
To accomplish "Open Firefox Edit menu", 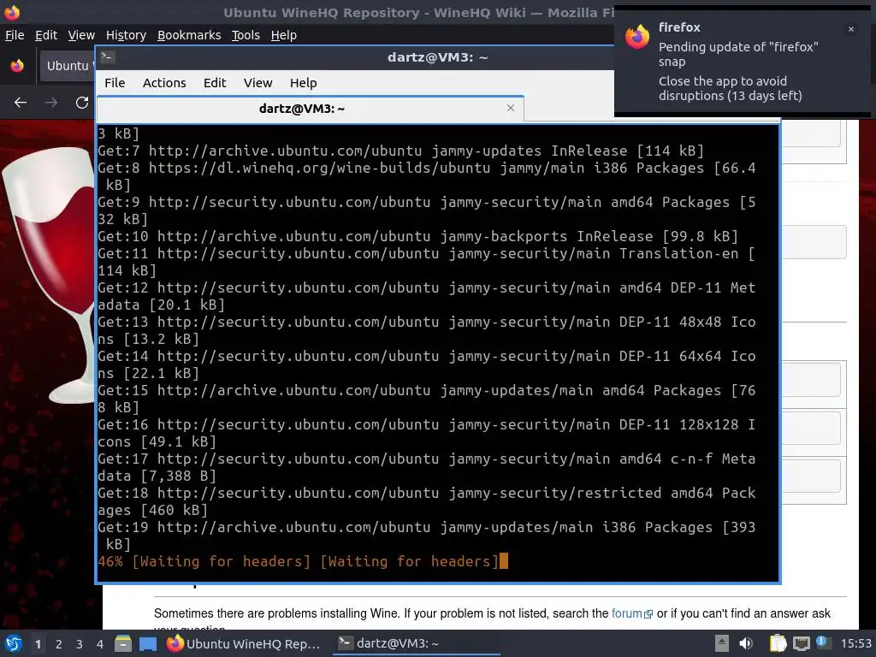I will pos(46,35).
